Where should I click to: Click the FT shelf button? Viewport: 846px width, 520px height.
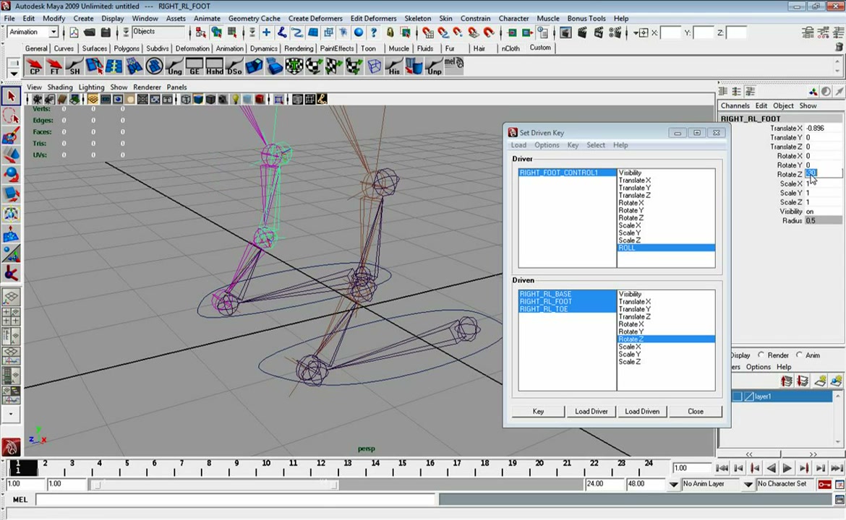tap(54, 66)
